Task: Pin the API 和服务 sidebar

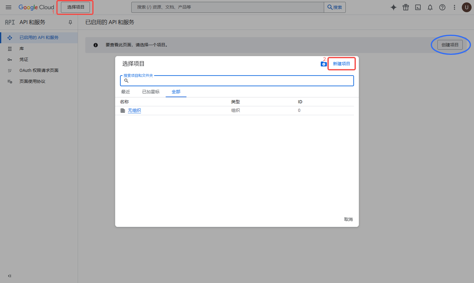Action: [x=70, y=23]
